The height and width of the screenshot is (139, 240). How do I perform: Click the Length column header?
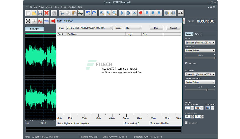pos(133,34)
